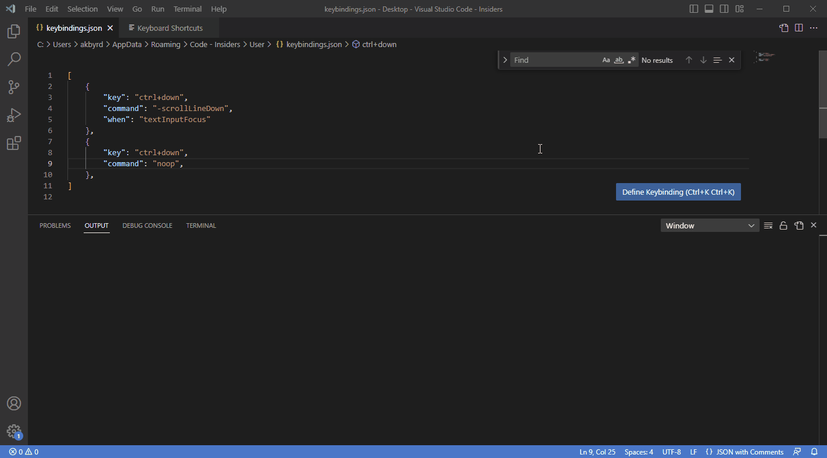Expand the Find widget to show Replace
This screenshot has width=827, height=458.
[504, 59]
